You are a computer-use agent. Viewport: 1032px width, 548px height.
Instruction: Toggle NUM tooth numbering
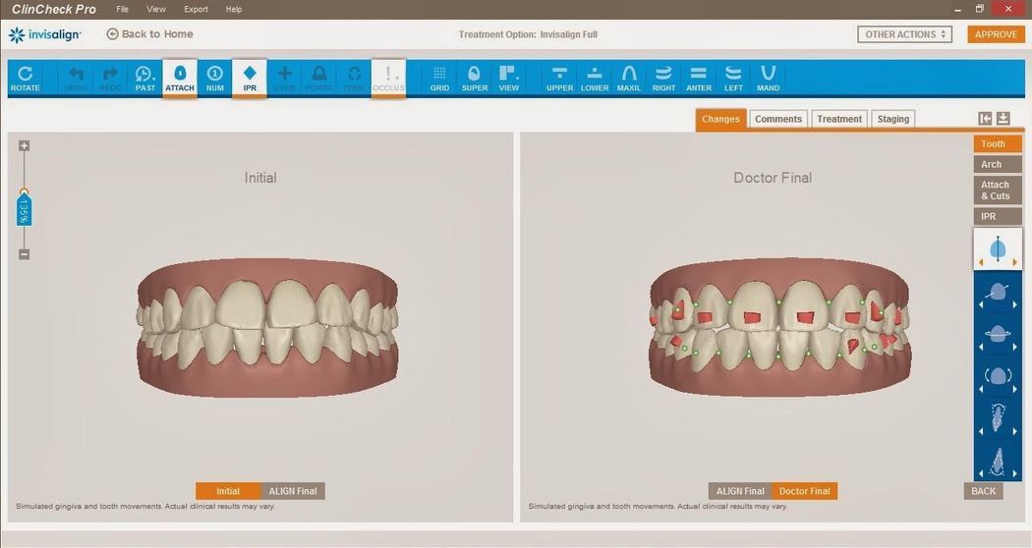point(214,79)
